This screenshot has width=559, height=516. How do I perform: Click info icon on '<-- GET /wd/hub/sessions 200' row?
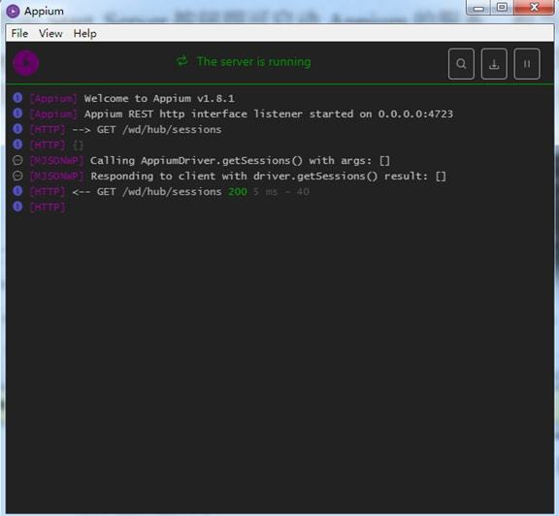[x=17, y=191]
